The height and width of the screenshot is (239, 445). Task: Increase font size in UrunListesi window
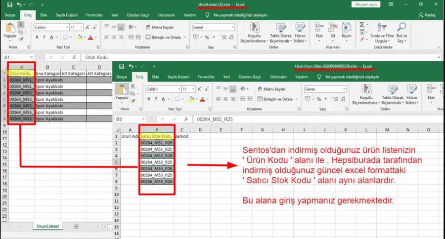click(88, 27)
